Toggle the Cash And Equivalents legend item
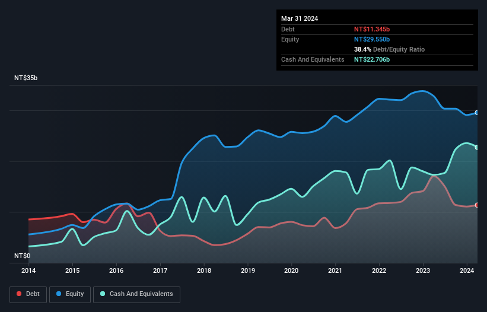Viewport: 487px width, 312px height. click(136, 294)
